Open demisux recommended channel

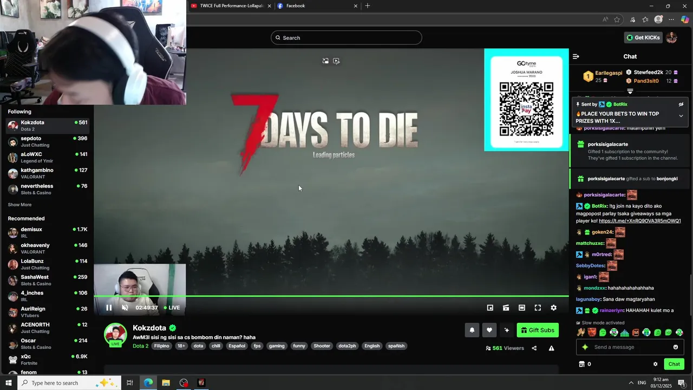[47, 232]
